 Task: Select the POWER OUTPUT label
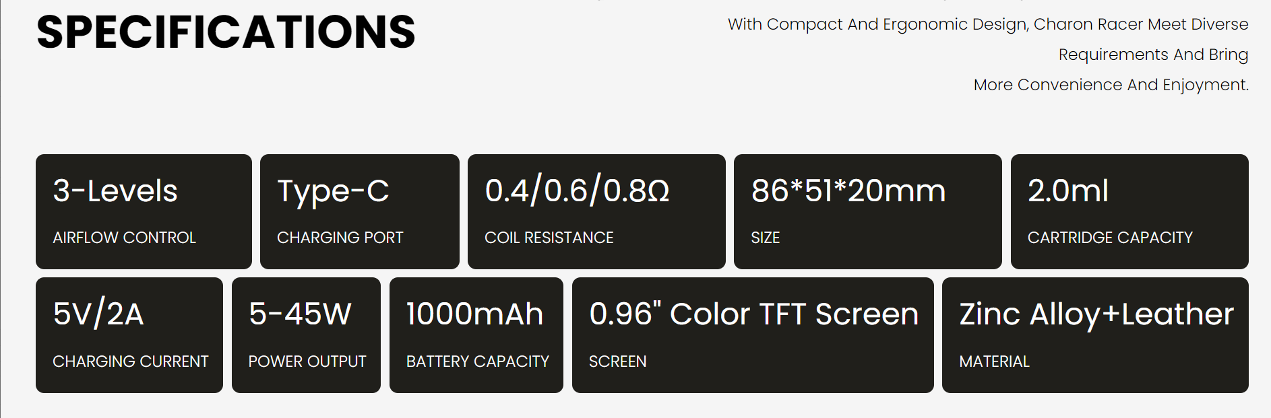tap(307, 361)
